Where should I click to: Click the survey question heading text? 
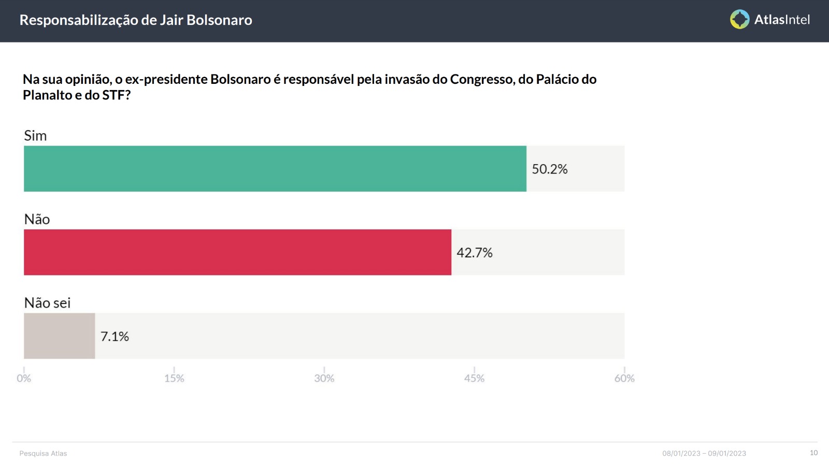point(309,87)
